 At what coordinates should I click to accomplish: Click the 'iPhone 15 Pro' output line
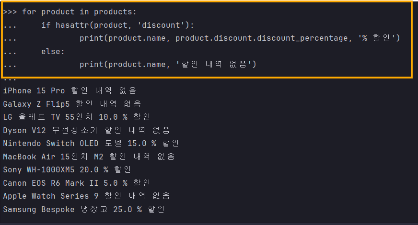pyautogui.click(x=70, y=90)
